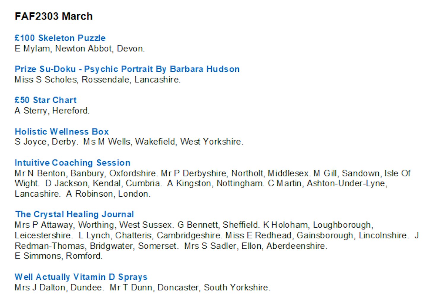The width and height of the screenshot is (427, 301).
Task: Click the E Mylam, Newton Abbot winner line
Action: pyautogui.click(x=80, y=48)
